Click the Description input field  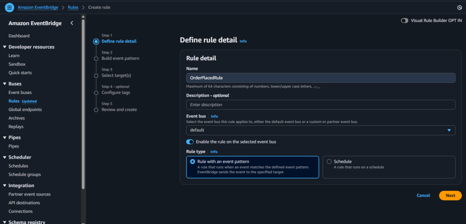(320, 105)
